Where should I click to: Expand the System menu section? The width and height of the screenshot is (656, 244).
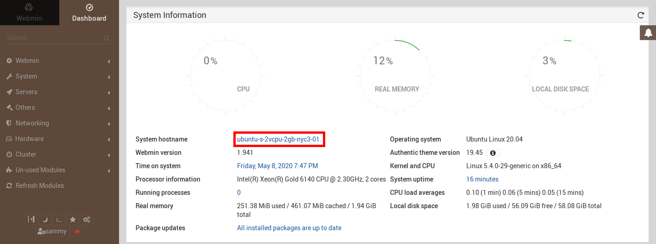(x=26, y=76)
